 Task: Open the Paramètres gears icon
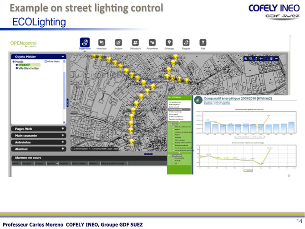click(152, 42)
